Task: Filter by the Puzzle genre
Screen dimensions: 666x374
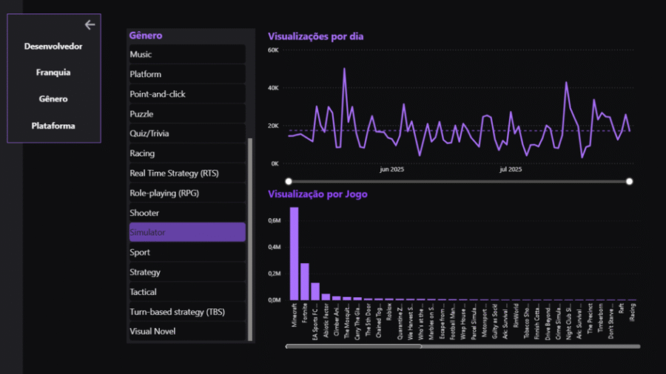Action: [186, 114]
